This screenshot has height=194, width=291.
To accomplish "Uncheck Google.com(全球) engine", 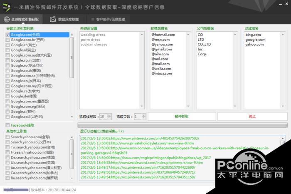I will 7,35.
